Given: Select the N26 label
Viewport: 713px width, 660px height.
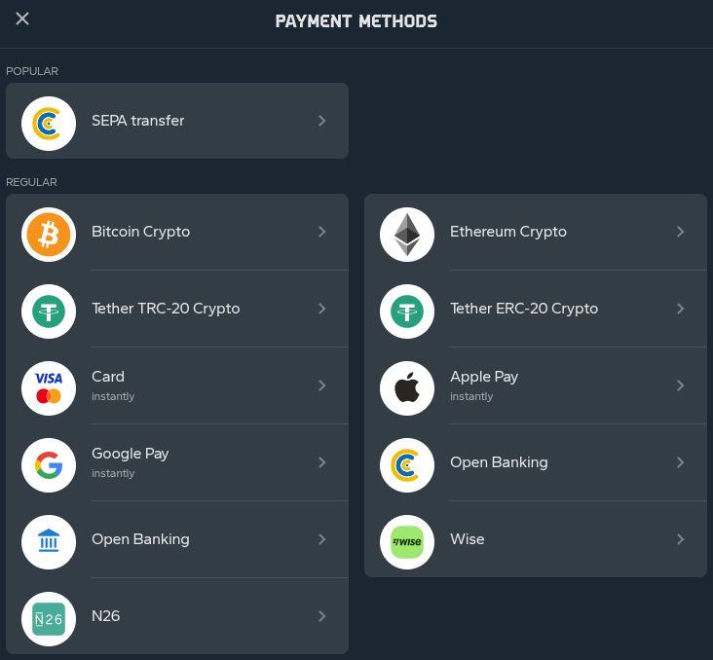Looking at the screenshot, I should click(x=105, y=616).
